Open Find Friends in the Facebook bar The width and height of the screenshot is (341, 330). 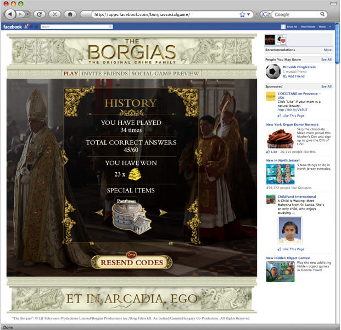click(x=308, y=26)
